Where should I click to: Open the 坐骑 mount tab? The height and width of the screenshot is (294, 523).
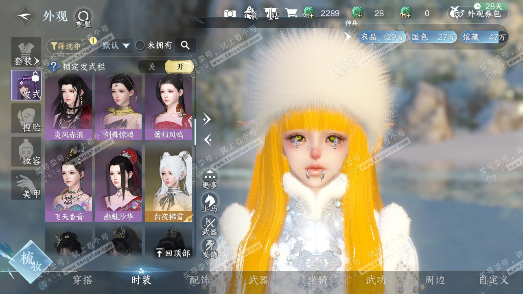point(317,280)
